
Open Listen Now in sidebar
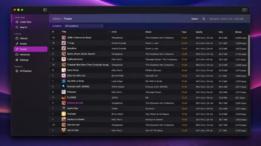(x=25, y=22)
